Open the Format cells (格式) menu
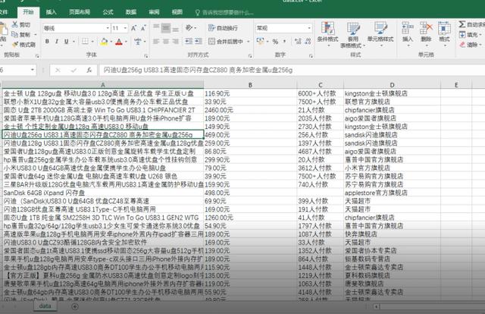Image resolution: width=485 pixels, height=314 pixels. point(444,34)
